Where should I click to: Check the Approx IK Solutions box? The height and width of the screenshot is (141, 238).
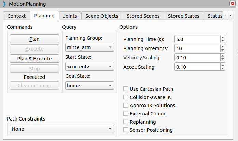tap(126, 105)
